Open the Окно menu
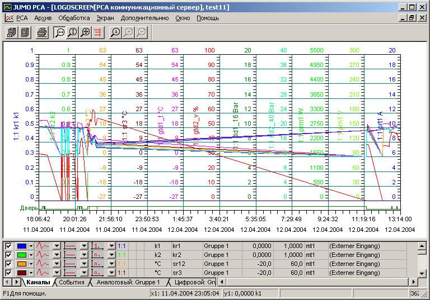The width and height of the screenshot is (430, 300). click(x=183, y=18)
